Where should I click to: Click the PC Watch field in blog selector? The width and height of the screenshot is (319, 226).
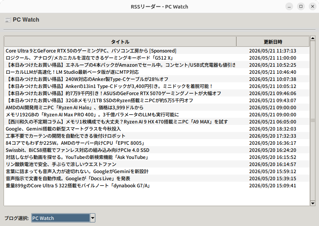click(61, 218)
